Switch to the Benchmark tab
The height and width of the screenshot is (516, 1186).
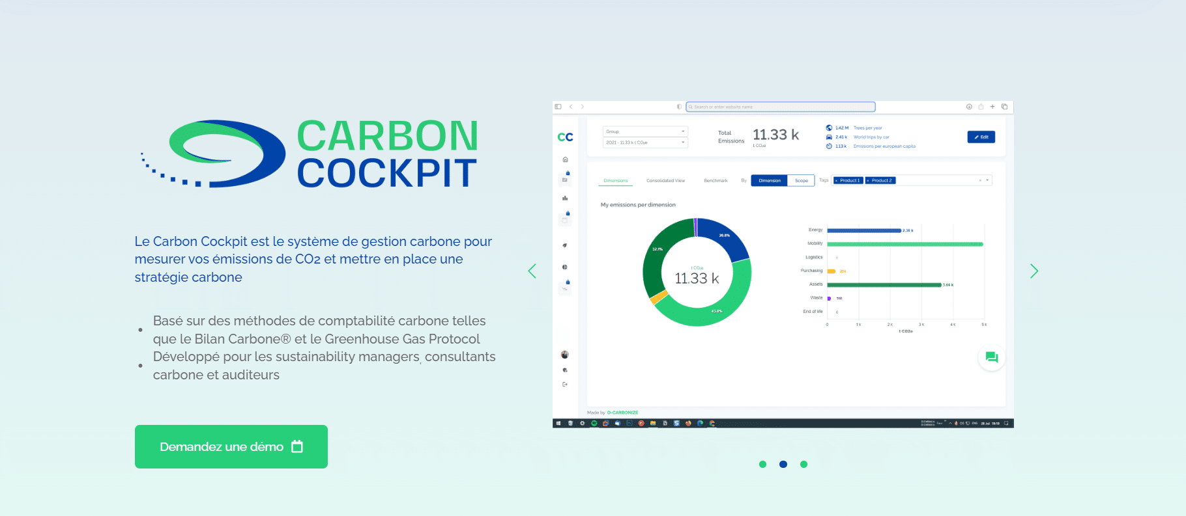click(x=716, y=181)
